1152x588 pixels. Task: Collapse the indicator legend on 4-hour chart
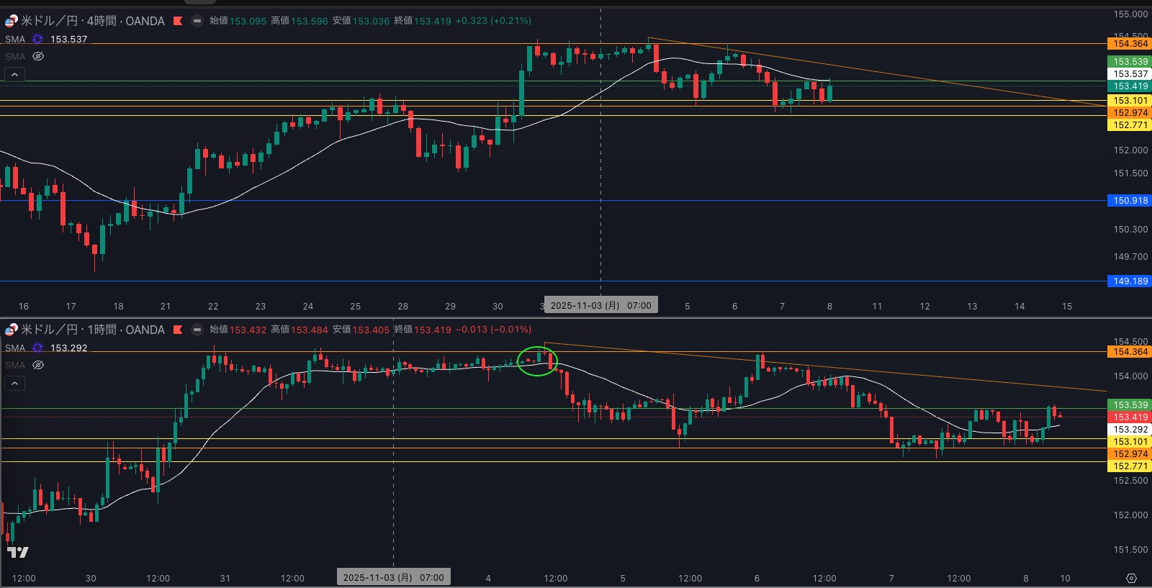(14, 74)
